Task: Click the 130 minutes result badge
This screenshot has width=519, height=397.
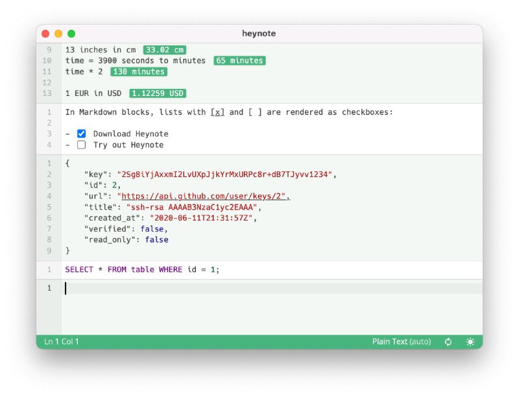Action: point(138,72)
